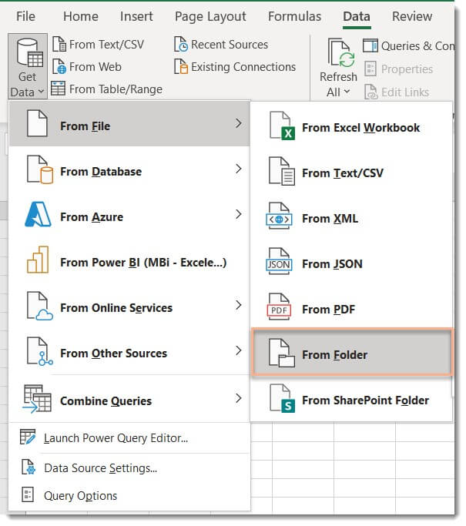The width and height of the screenshot is (466, 526).
Task: Click the Query Options icon
Action: click(x=28, y=495)
